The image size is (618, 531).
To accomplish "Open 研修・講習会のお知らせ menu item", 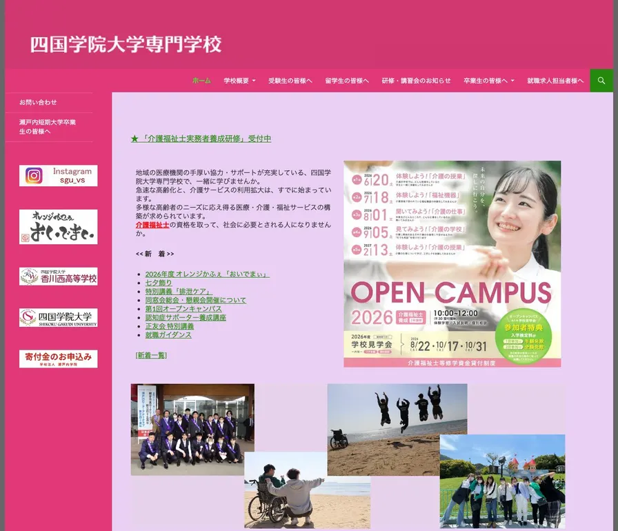I will (416, 81).
